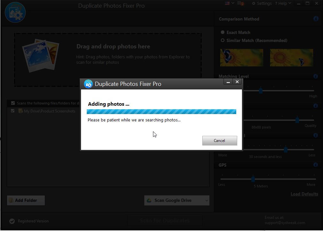Open the Settings menu

click(x=262, y=3)
